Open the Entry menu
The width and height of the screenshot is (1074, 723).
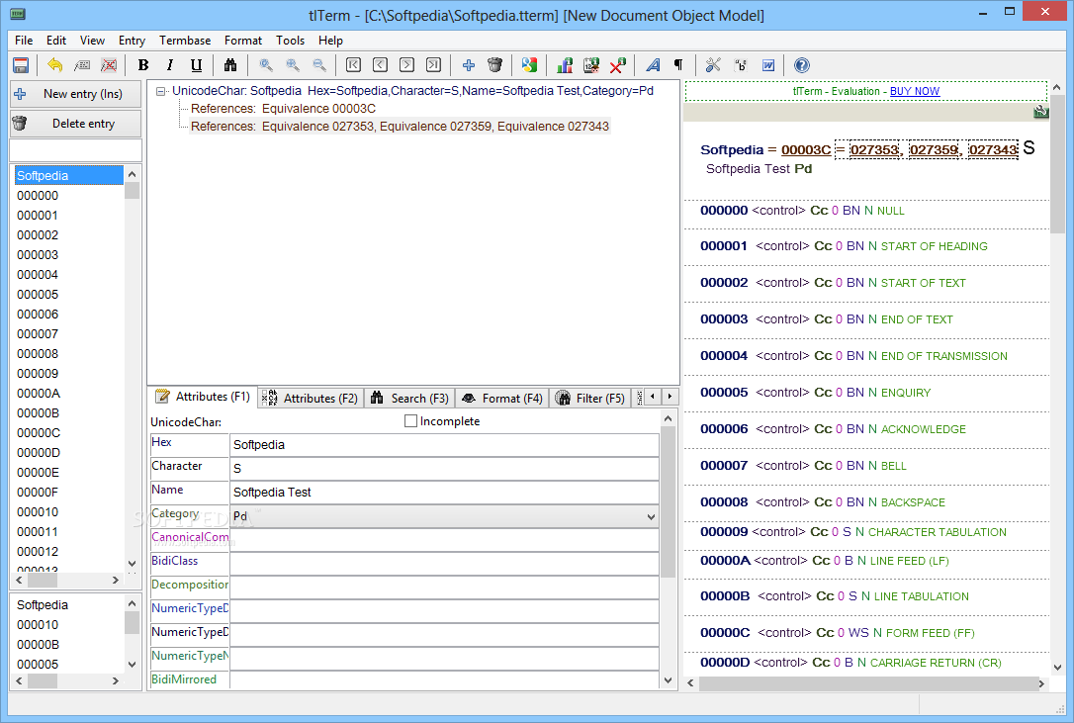(132, 41)
